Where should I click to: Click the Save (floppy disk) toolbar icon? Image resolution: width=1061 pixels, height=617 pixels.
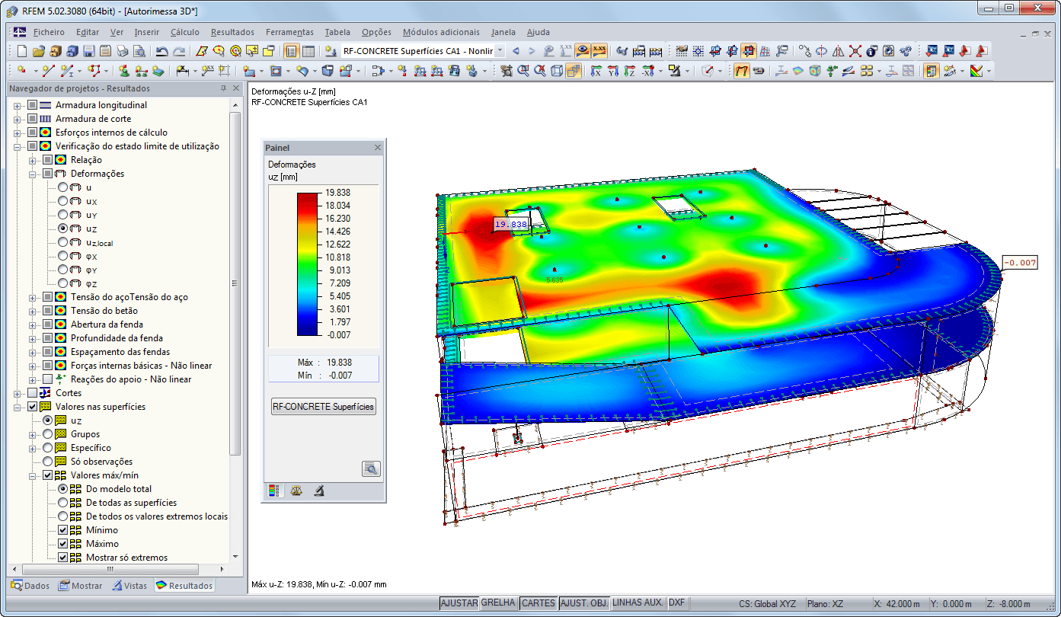point(88,51)
